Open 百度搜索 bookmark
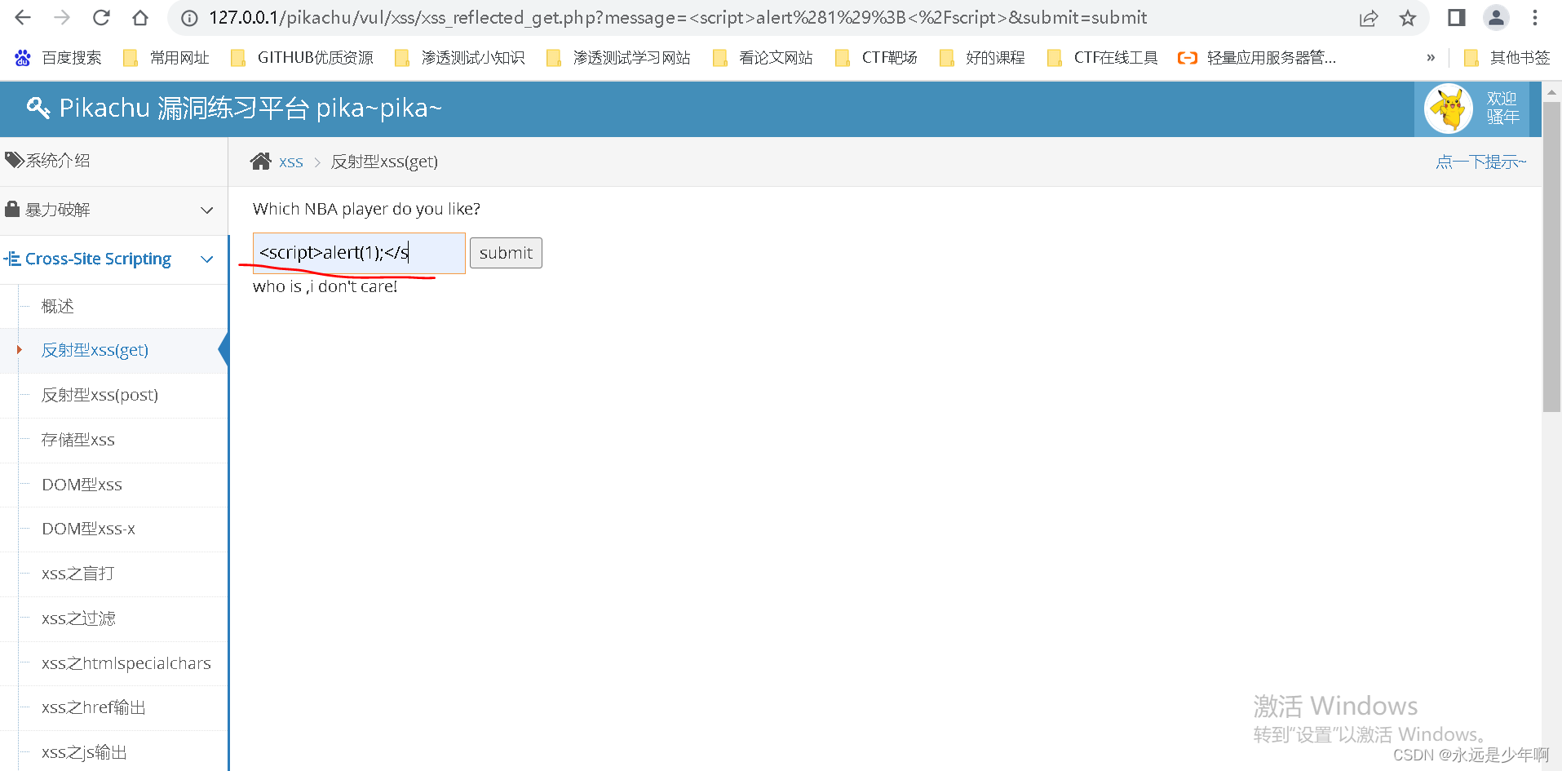The image size is (1562, 771). coord(58,57)
